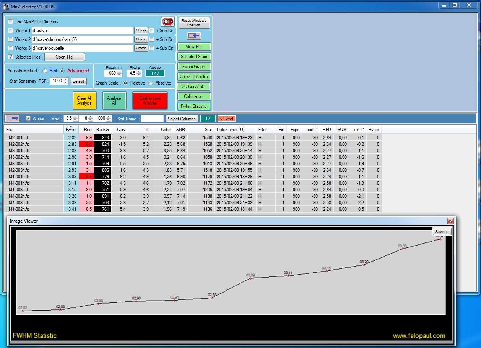Click the Open File button
Screen dimensions: 481x348
click(65, 57)
